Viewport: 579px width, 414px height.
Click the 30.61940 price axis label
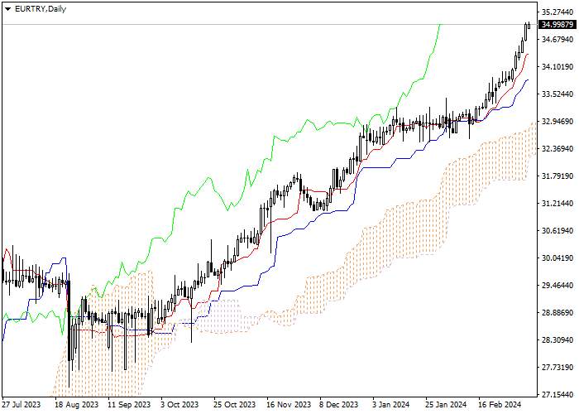557,231
